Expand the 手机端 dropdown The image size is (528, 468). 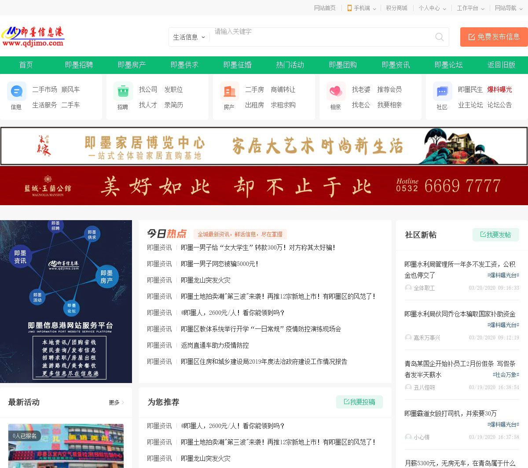362,8
